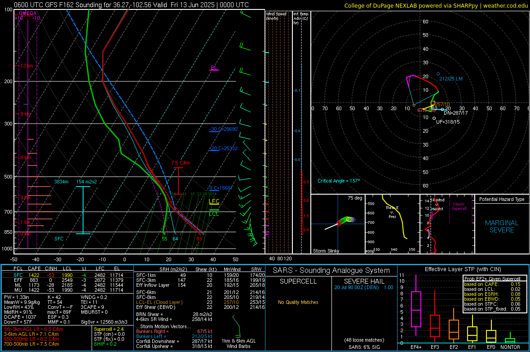Select the UP=318/15 Corfidi vector label
The image size is (530, 352).
pyautogui.click(x=448, y=122)
